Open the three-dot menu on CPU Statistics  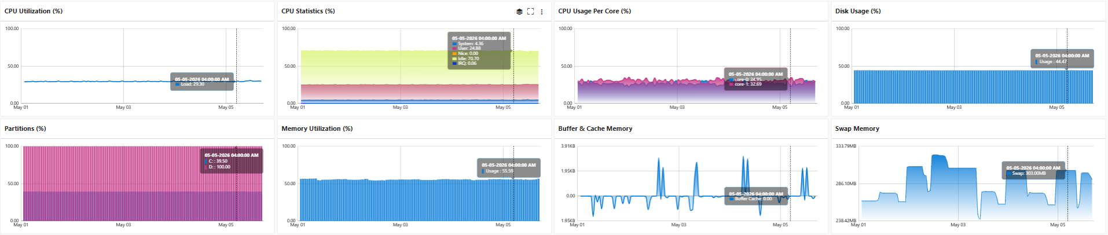542,12
